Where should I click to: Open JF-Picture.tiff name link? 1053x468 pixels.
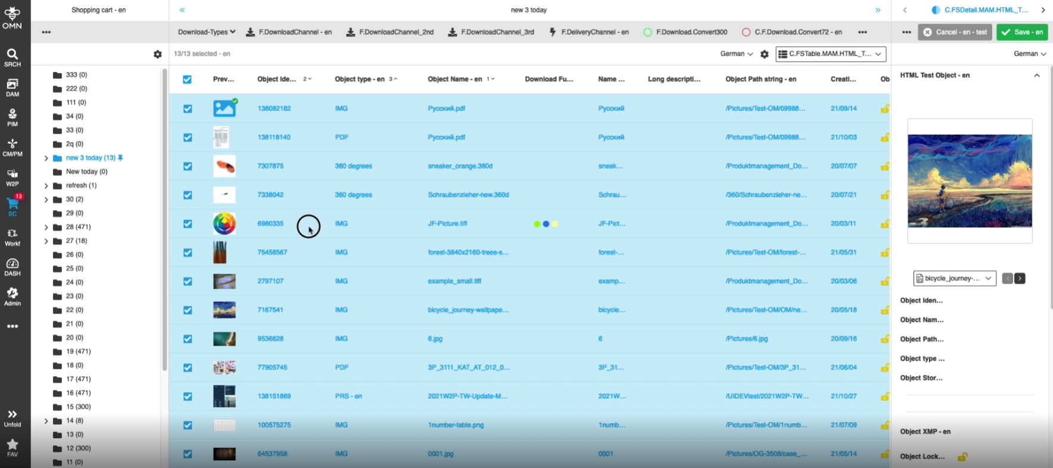pos(447,224)
